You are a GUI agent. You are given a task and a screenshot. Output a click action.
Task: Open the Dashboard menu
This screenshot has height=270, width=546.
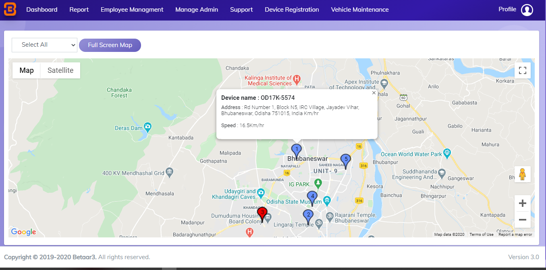coord(42,10)
